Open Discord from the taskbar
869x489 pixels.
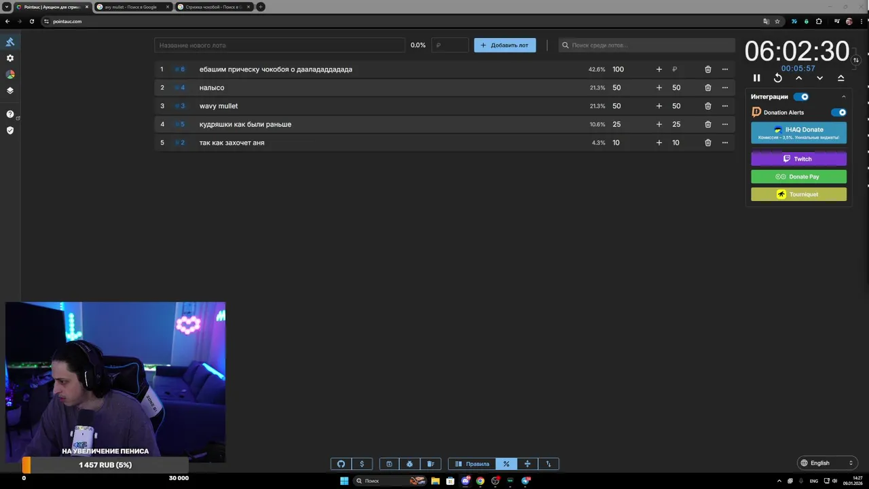466,481
